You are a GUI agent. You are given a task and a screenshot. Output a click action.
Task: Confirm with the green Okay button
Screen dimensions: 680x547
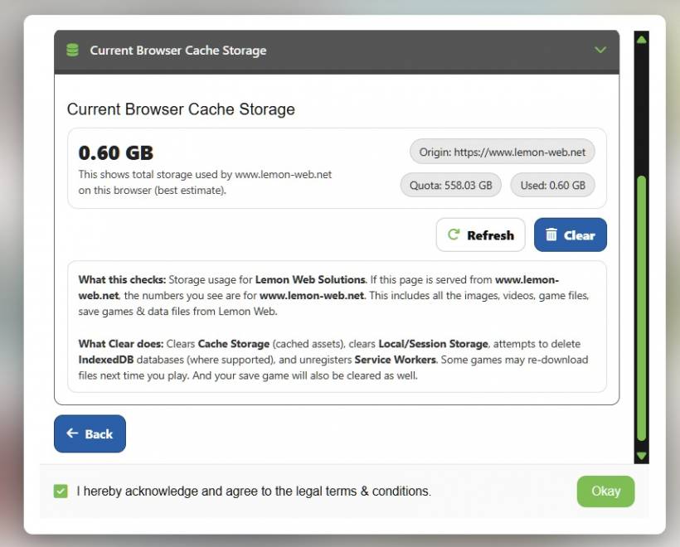[x=605, y=491]
